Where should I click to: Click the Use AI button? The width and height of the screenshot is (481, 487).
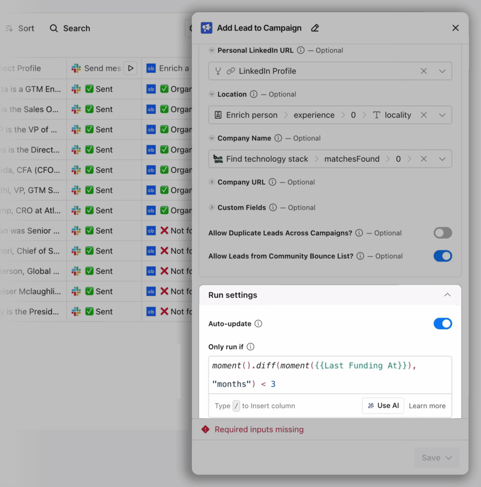383,406
